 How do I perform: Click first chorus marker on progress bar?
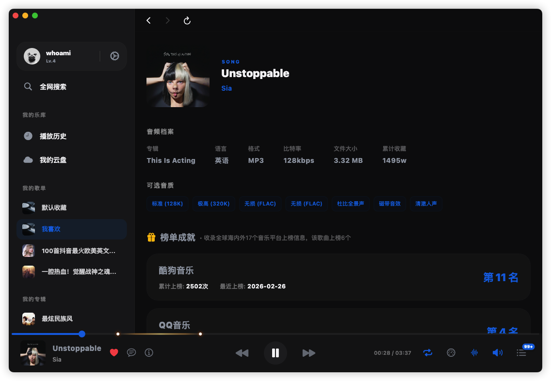pyautogui.click(x=118, y=334)
